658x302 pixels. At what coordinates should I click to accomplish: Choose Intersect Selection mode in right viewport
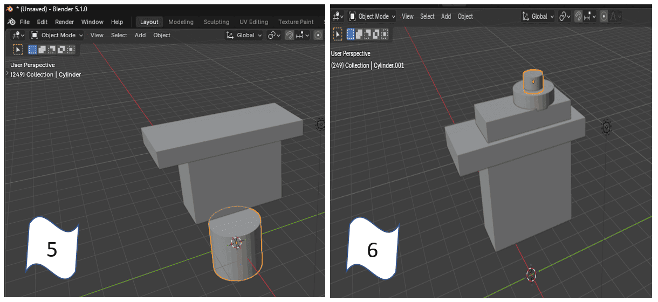pyautogui.click(x=384, y=34)
